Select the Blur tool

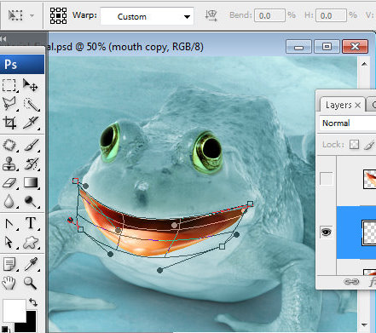point(9,202)
